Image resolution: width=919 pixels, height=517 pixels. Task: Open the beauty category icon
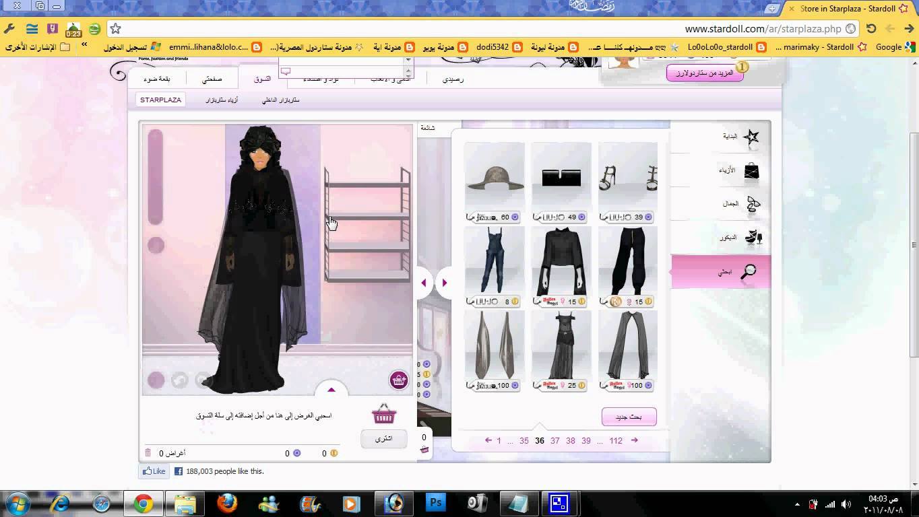(x=753, y=205)
